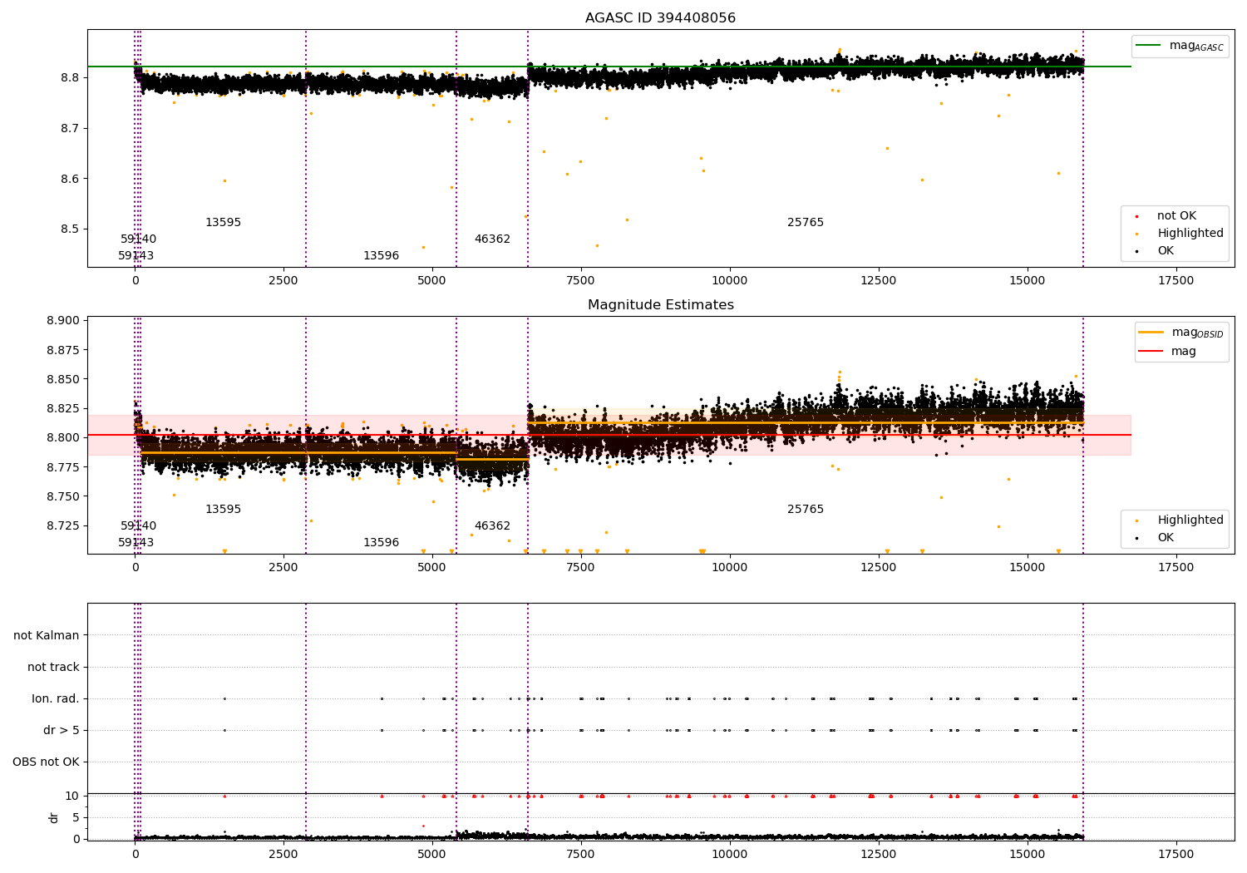
Task: Click the 46362 label in the Magnitude Estimates plot
Action: pyautogui.click(x=492, y=526)
